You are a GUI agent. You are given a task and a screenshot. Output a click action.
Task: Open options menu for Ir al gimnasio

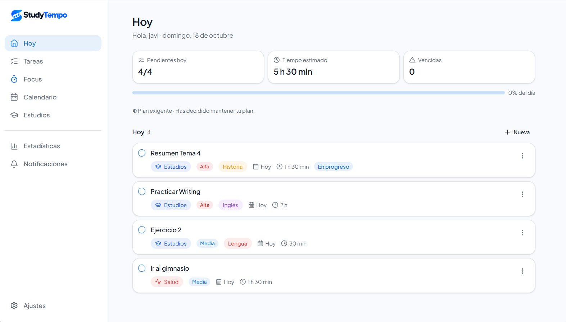click(x=522, y=271)
